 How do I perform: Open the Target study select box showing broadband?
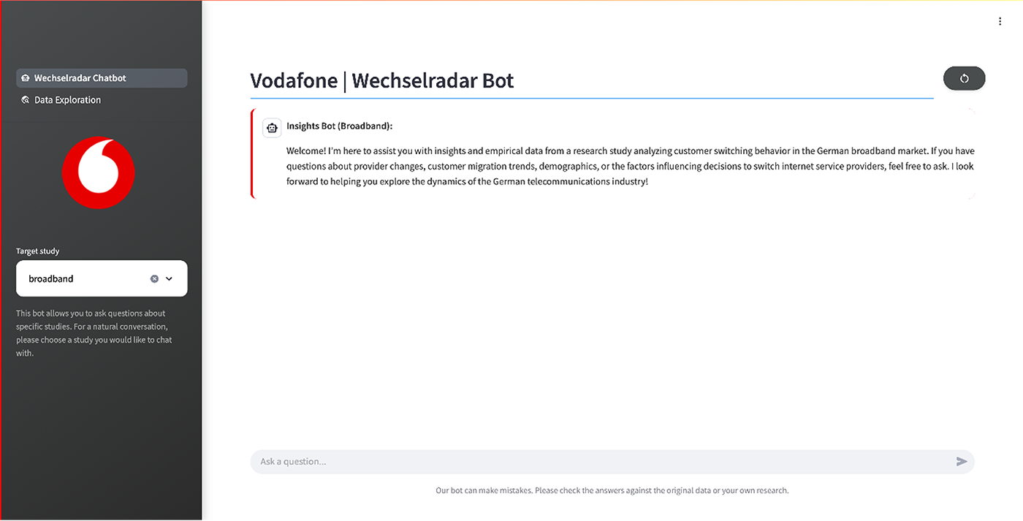[x=102, y=278]
